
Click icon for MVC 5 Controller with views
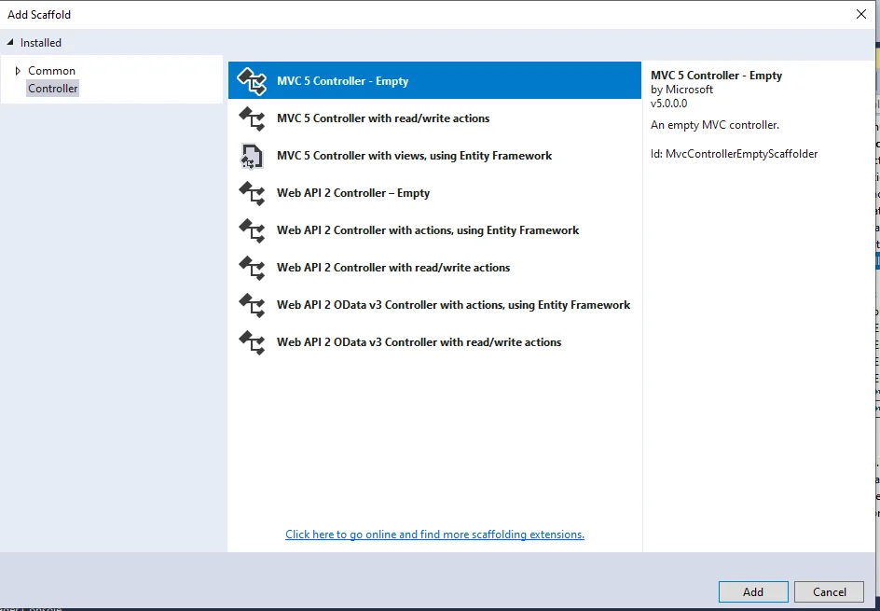point(252,156)
